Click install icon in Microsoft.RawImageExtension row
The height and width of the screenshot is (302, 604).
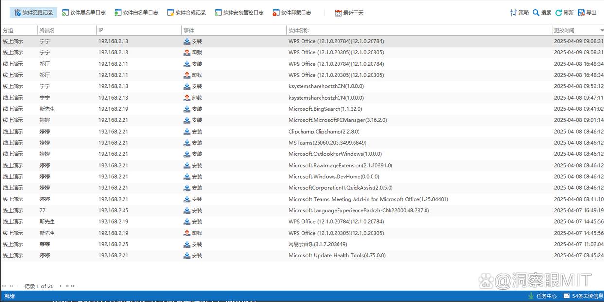pos(187,165)
